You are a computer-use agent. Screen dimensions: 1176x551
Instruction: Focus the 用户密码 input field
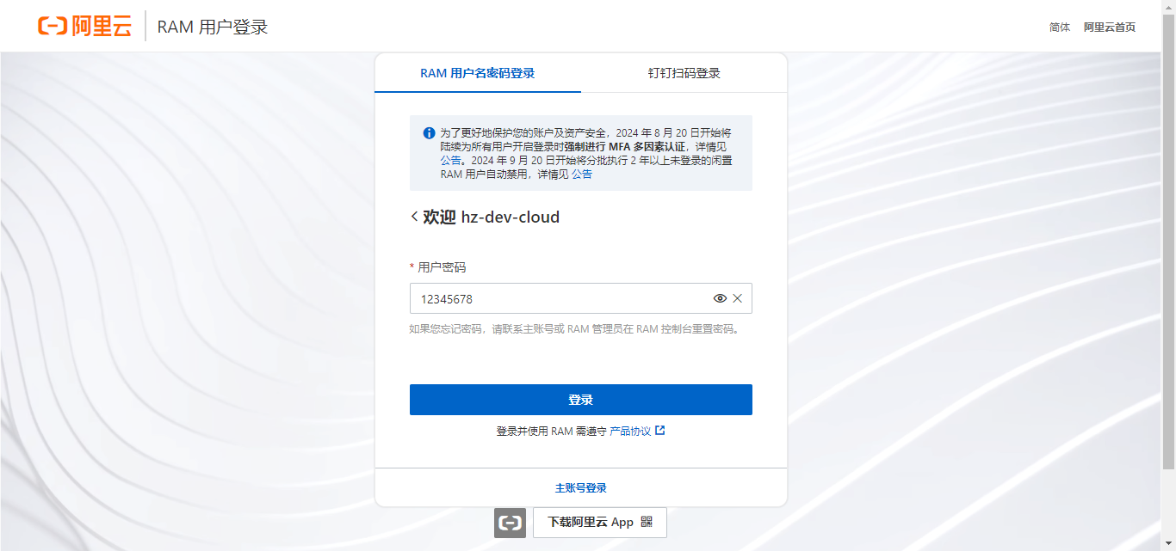[581, 298]
